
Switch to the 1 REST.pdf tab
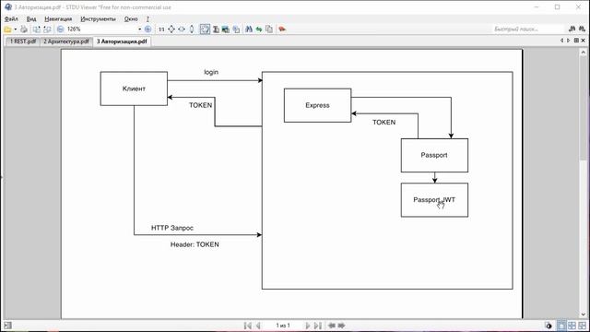tap(23, 41)
